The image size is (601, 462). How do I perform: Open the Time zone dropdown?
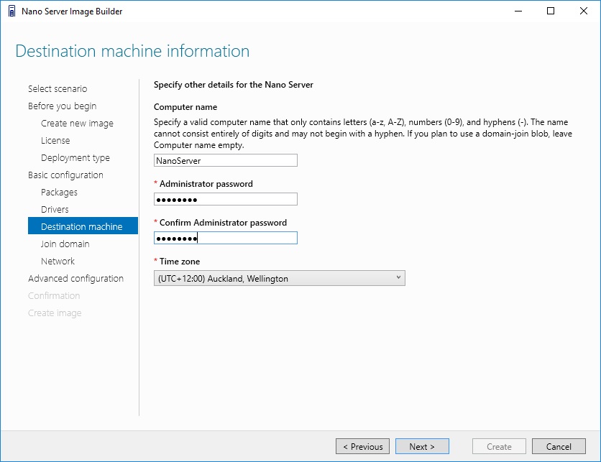pyautogui.click(x=279, y=278)
